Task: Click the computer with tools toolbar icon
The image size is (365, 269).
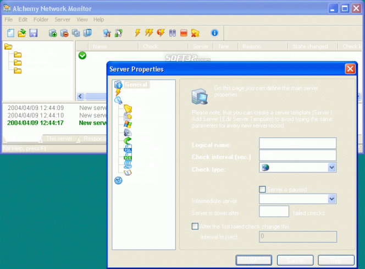Action: (107, 33)
